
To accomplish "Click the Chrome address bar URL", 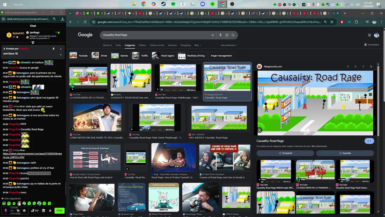I will point(209,22).
